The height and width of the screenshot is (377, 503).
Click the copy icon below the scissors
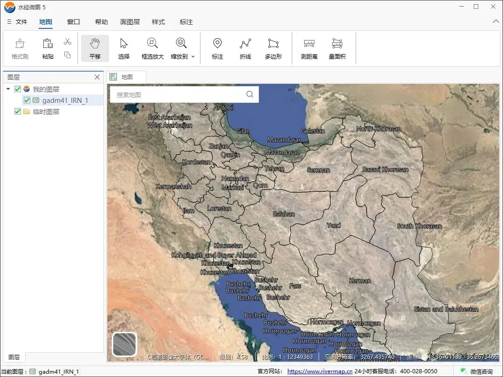(68, 55)
